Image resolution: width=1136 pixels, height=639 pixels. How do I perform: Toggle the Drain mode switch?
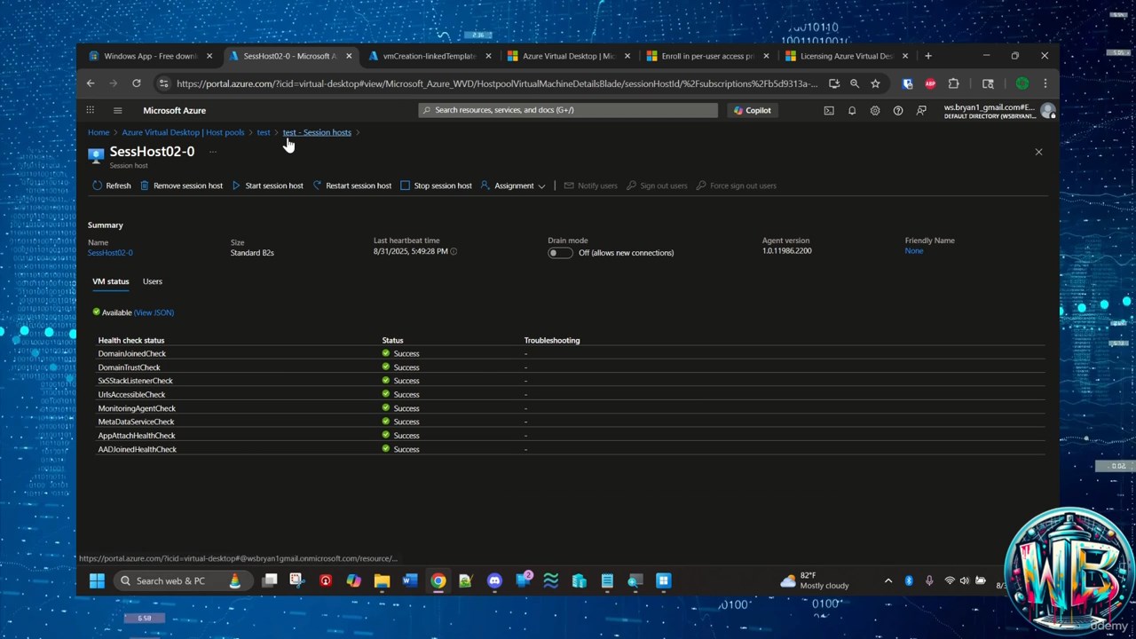pyautogui.click(x=559, y=253)
